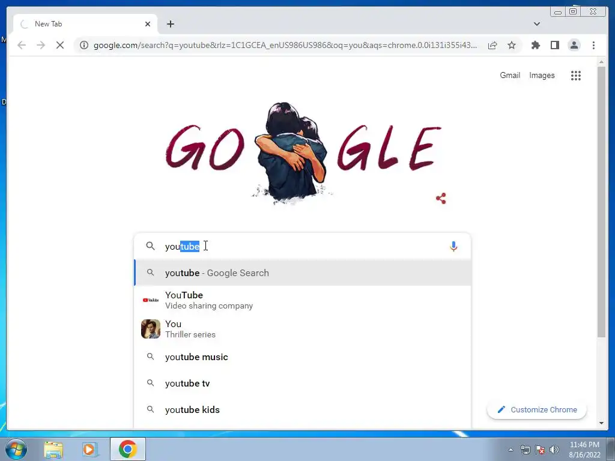The width and height of the screenshot is (615, 461).
Task: Select 'youtube music' suggestion
Action: (x=302, y=357)
